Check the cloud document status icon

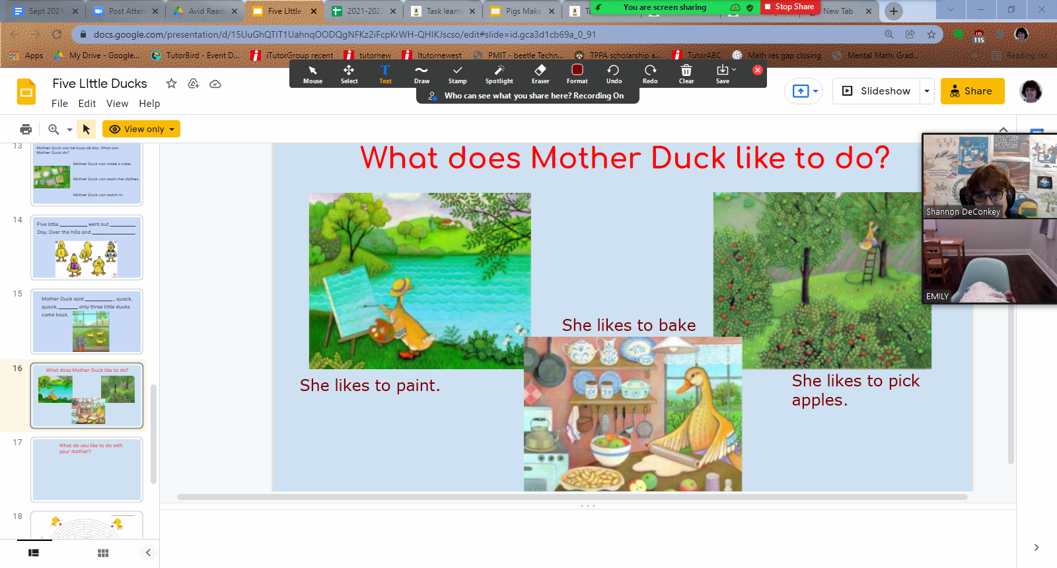tap(215, 84)
